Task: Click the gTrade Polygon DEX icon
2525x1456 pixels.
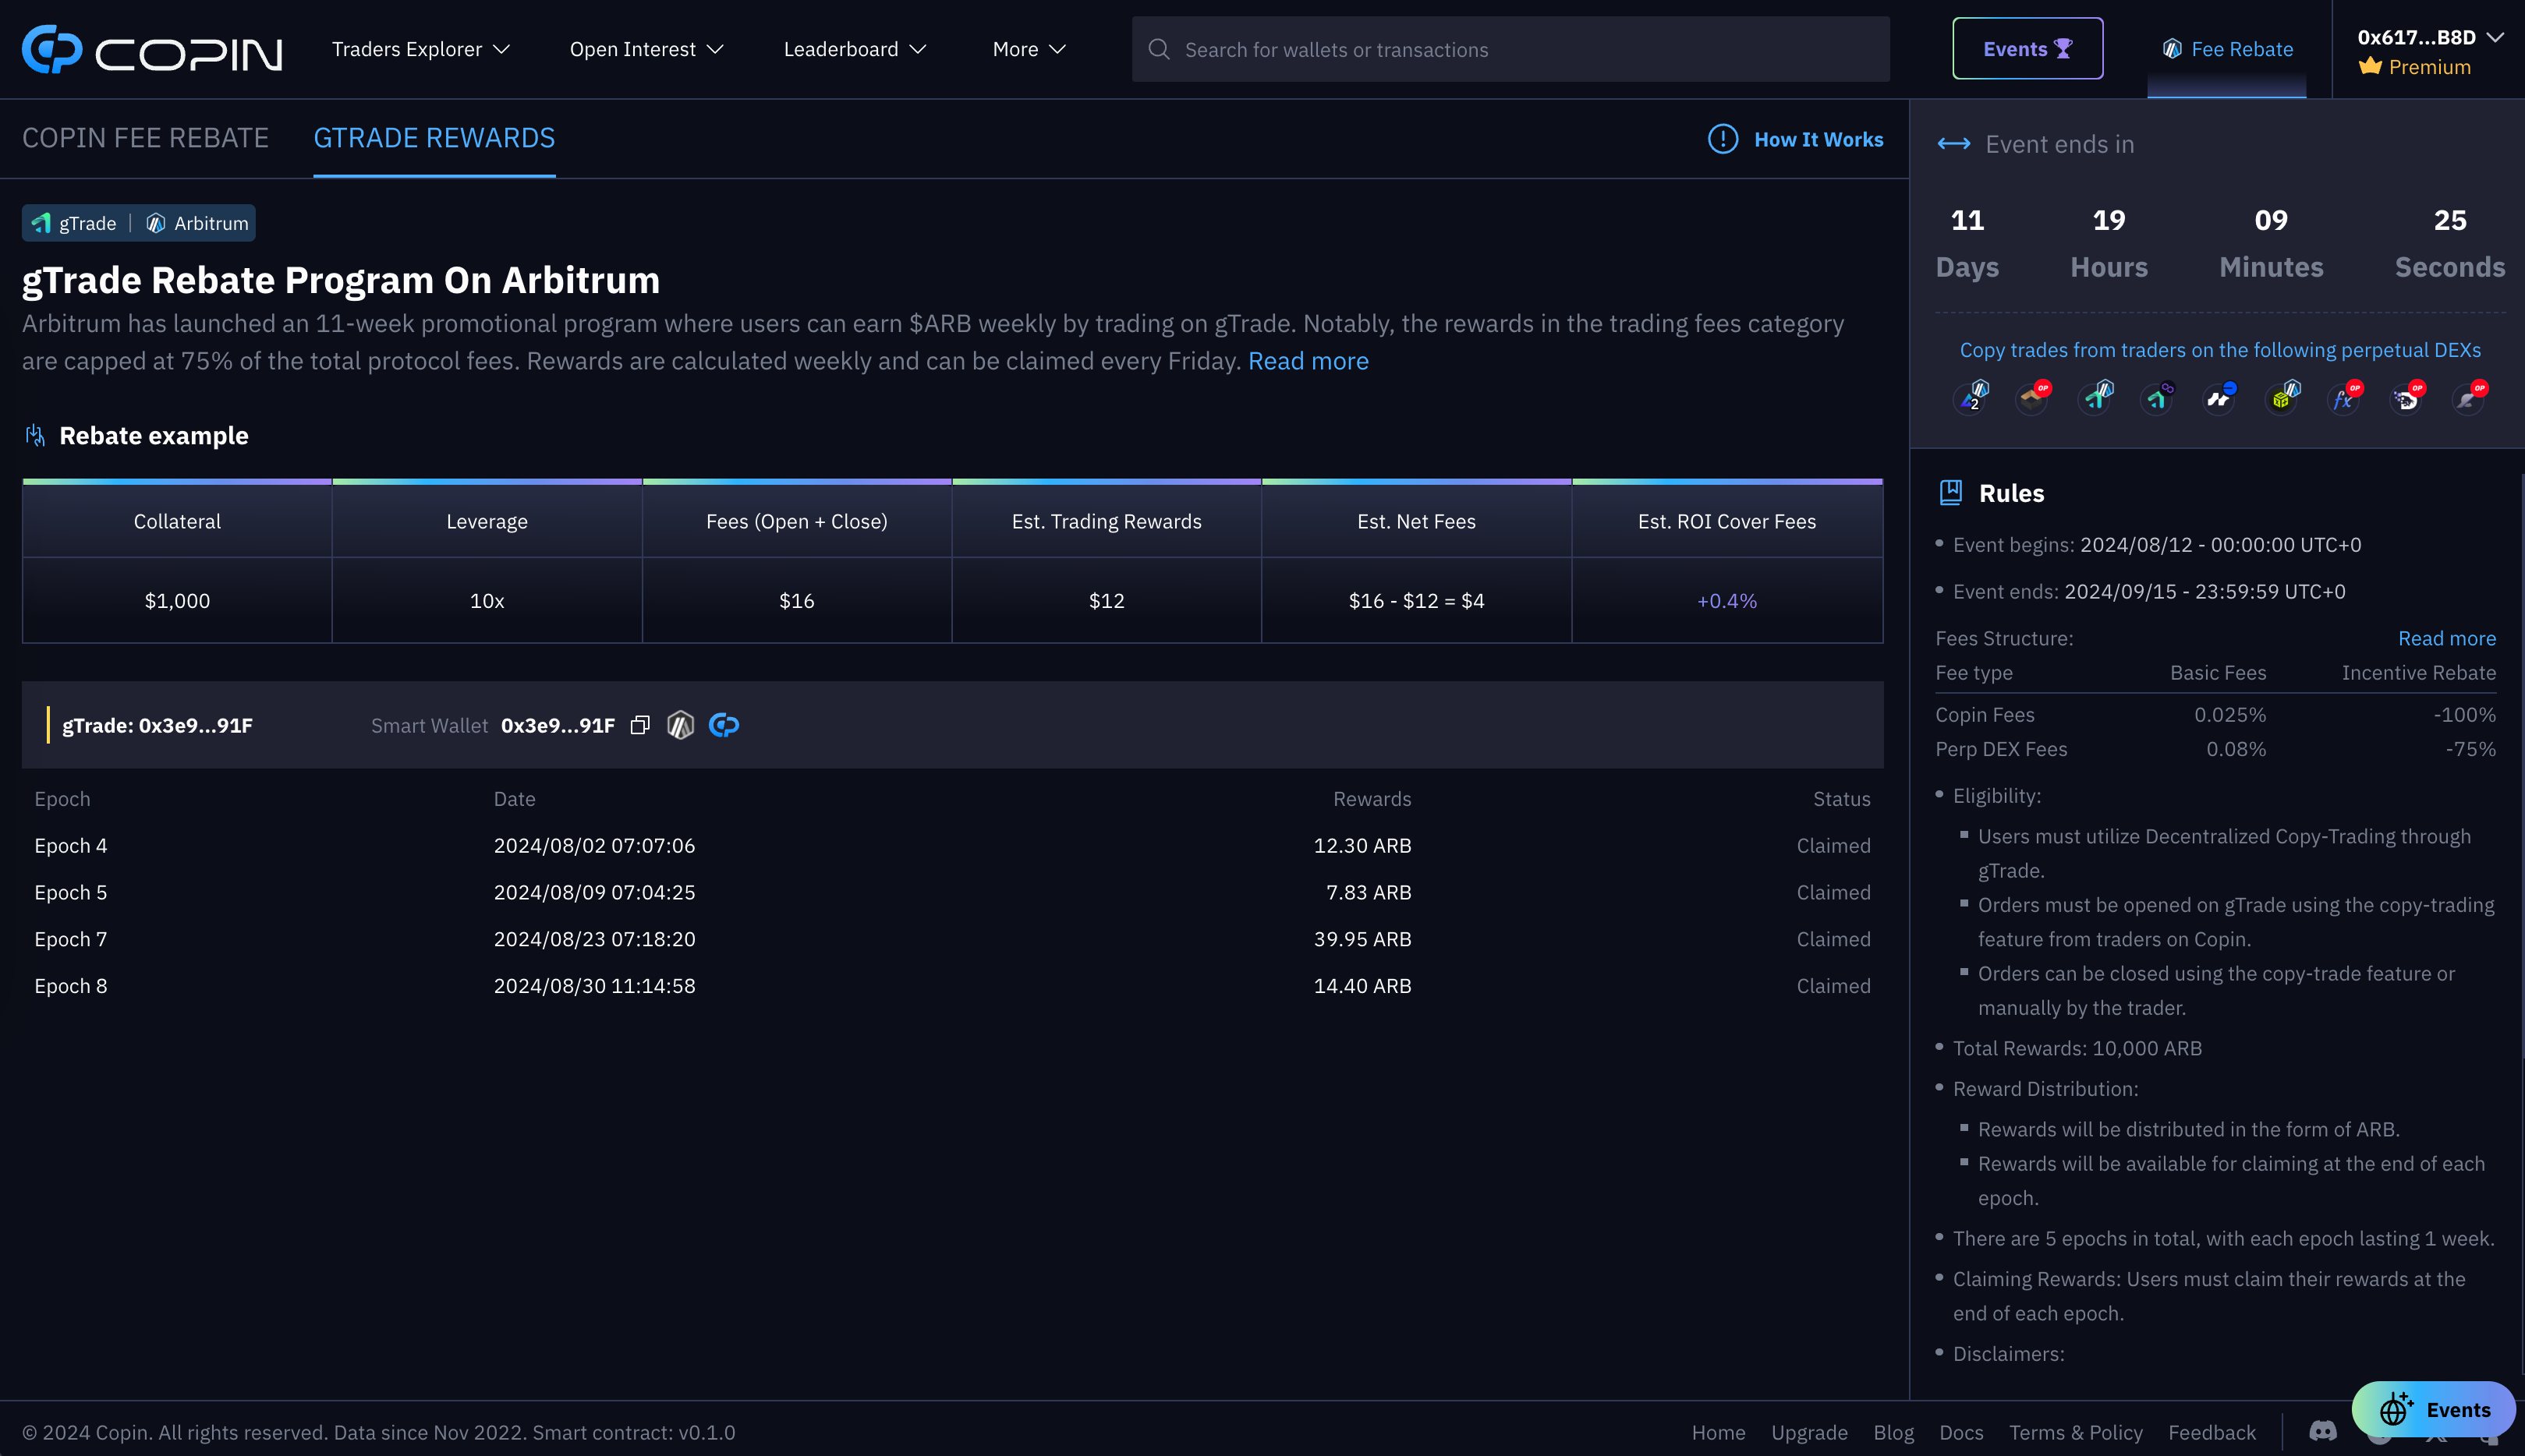Action: coord(2158,398)
